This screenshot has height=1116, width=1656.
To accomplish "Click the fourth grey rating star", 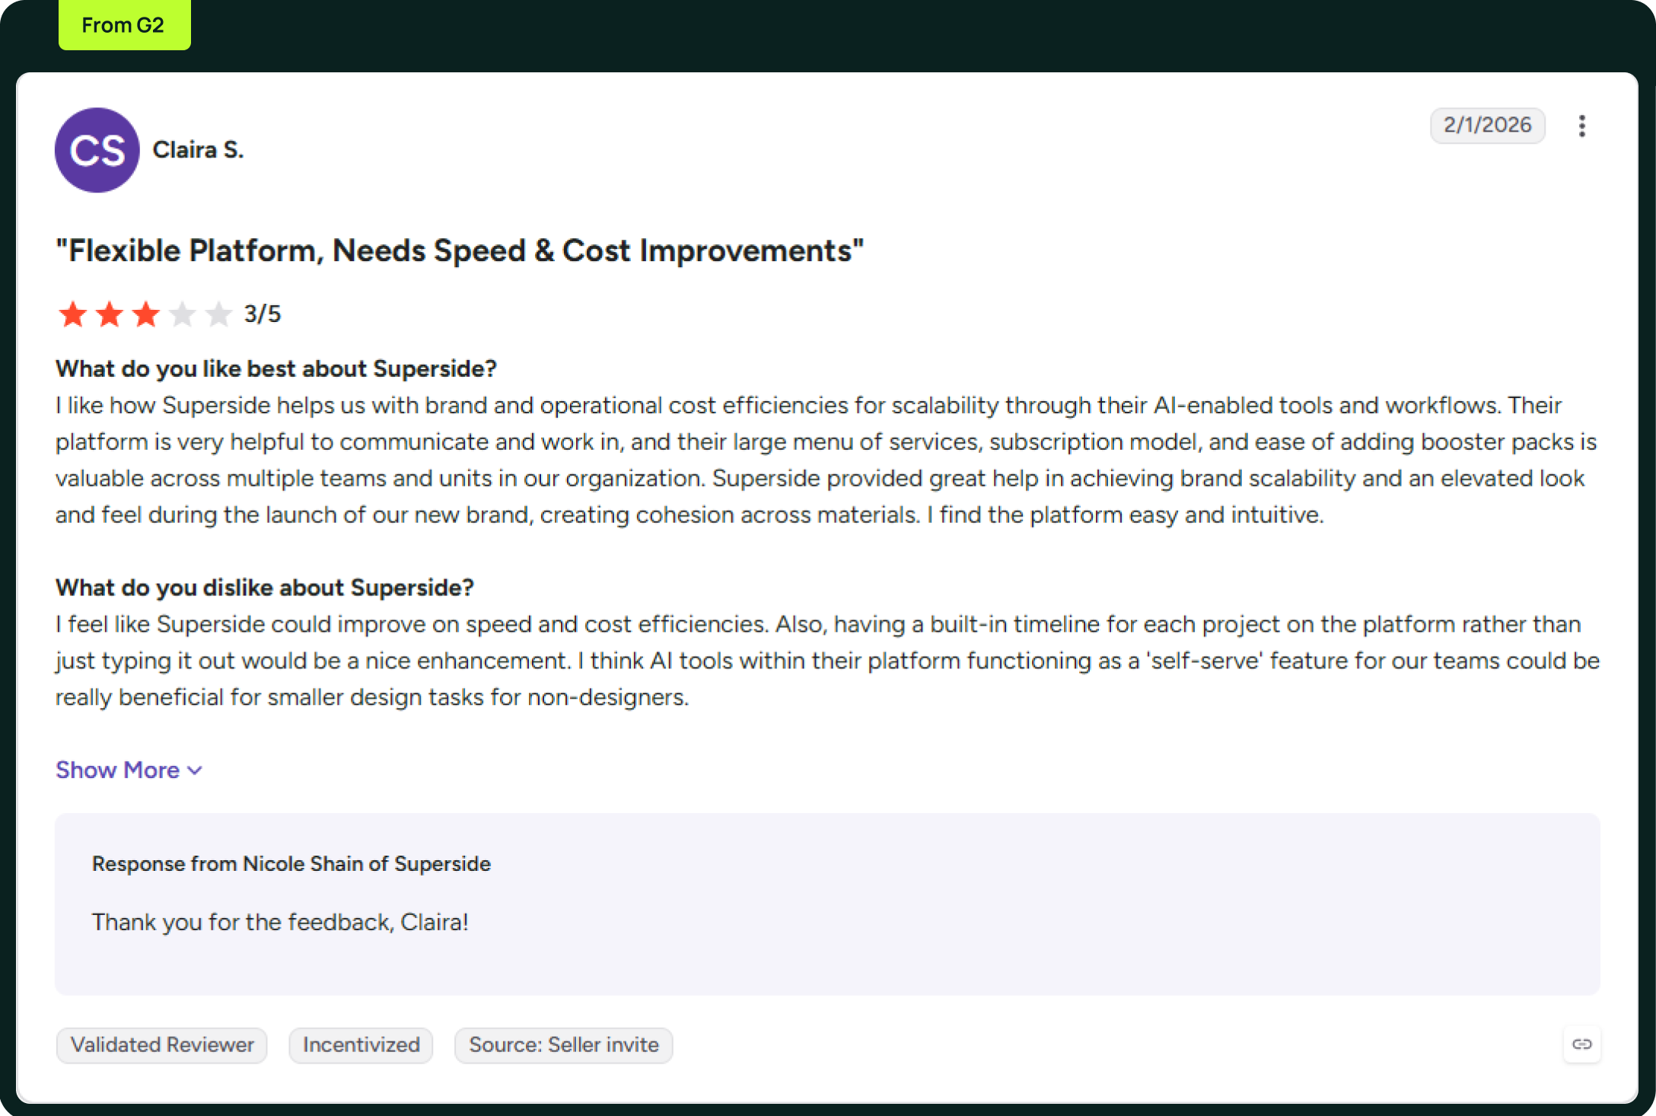I will coord(183,314).
